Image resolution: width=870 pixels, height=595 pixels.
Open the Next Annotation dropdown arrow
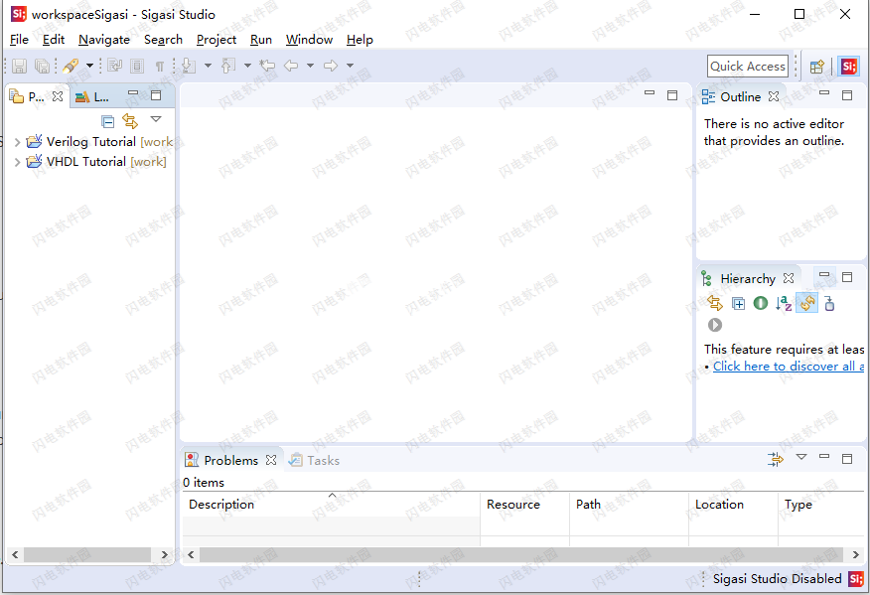click(208, 66)
